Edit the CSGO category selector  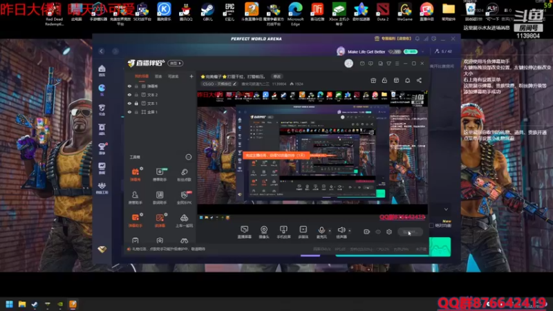pyautogui.click(x=219, y=84)
